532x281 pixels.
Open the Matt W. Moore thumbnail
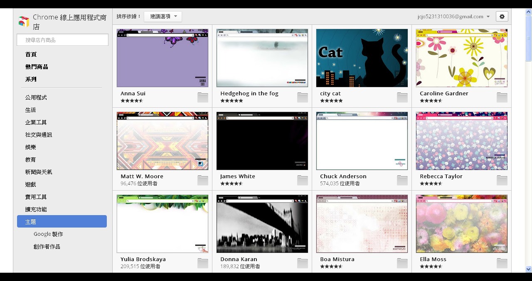[x=163, y=141]
